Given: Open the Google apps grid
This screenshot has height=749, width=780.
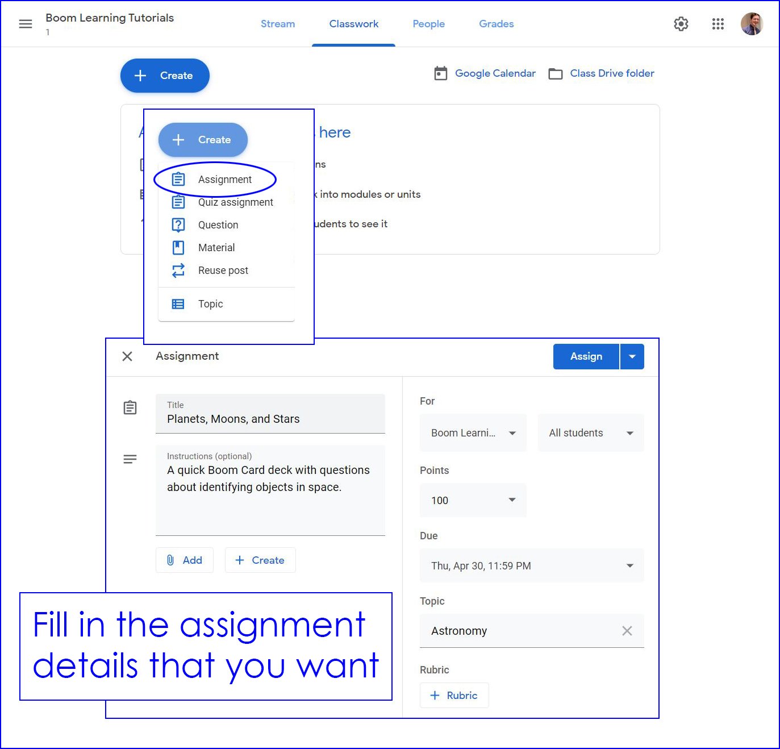Looking at the screenshot, I should (718, 24).
